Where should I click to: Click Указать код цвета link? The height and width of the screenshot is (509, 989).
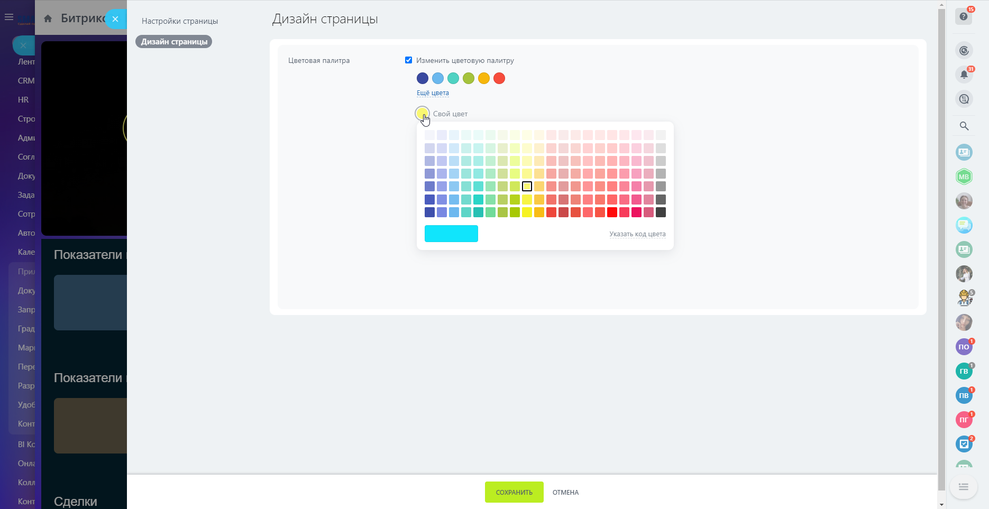coord(637,234)
